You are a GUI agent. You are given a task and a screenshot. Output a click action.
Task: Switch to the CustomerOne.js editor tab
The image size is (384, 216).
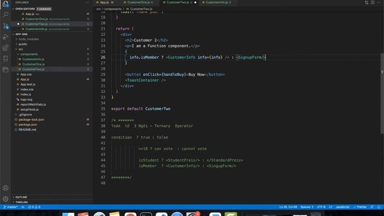139,2
